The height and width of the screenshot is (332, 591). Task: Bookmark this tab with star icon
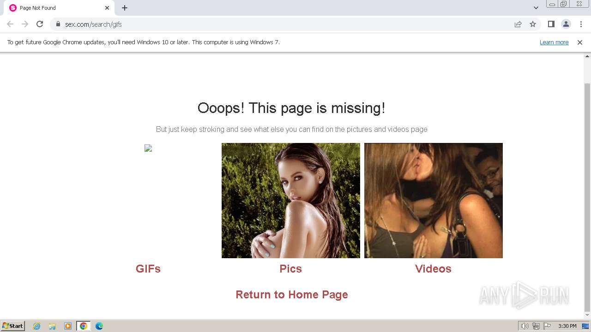pos(533,24)
